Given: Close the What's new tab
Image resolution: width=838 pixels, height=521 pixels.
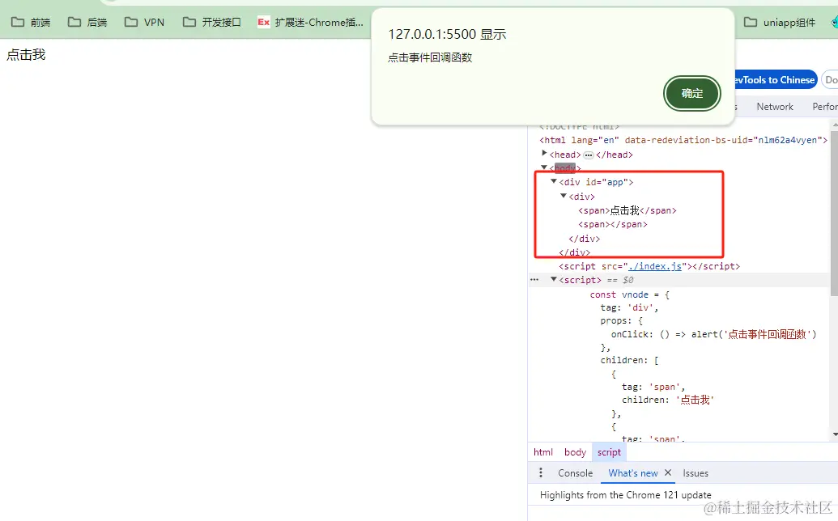Looking at the screenshot, I should point(667,472).
